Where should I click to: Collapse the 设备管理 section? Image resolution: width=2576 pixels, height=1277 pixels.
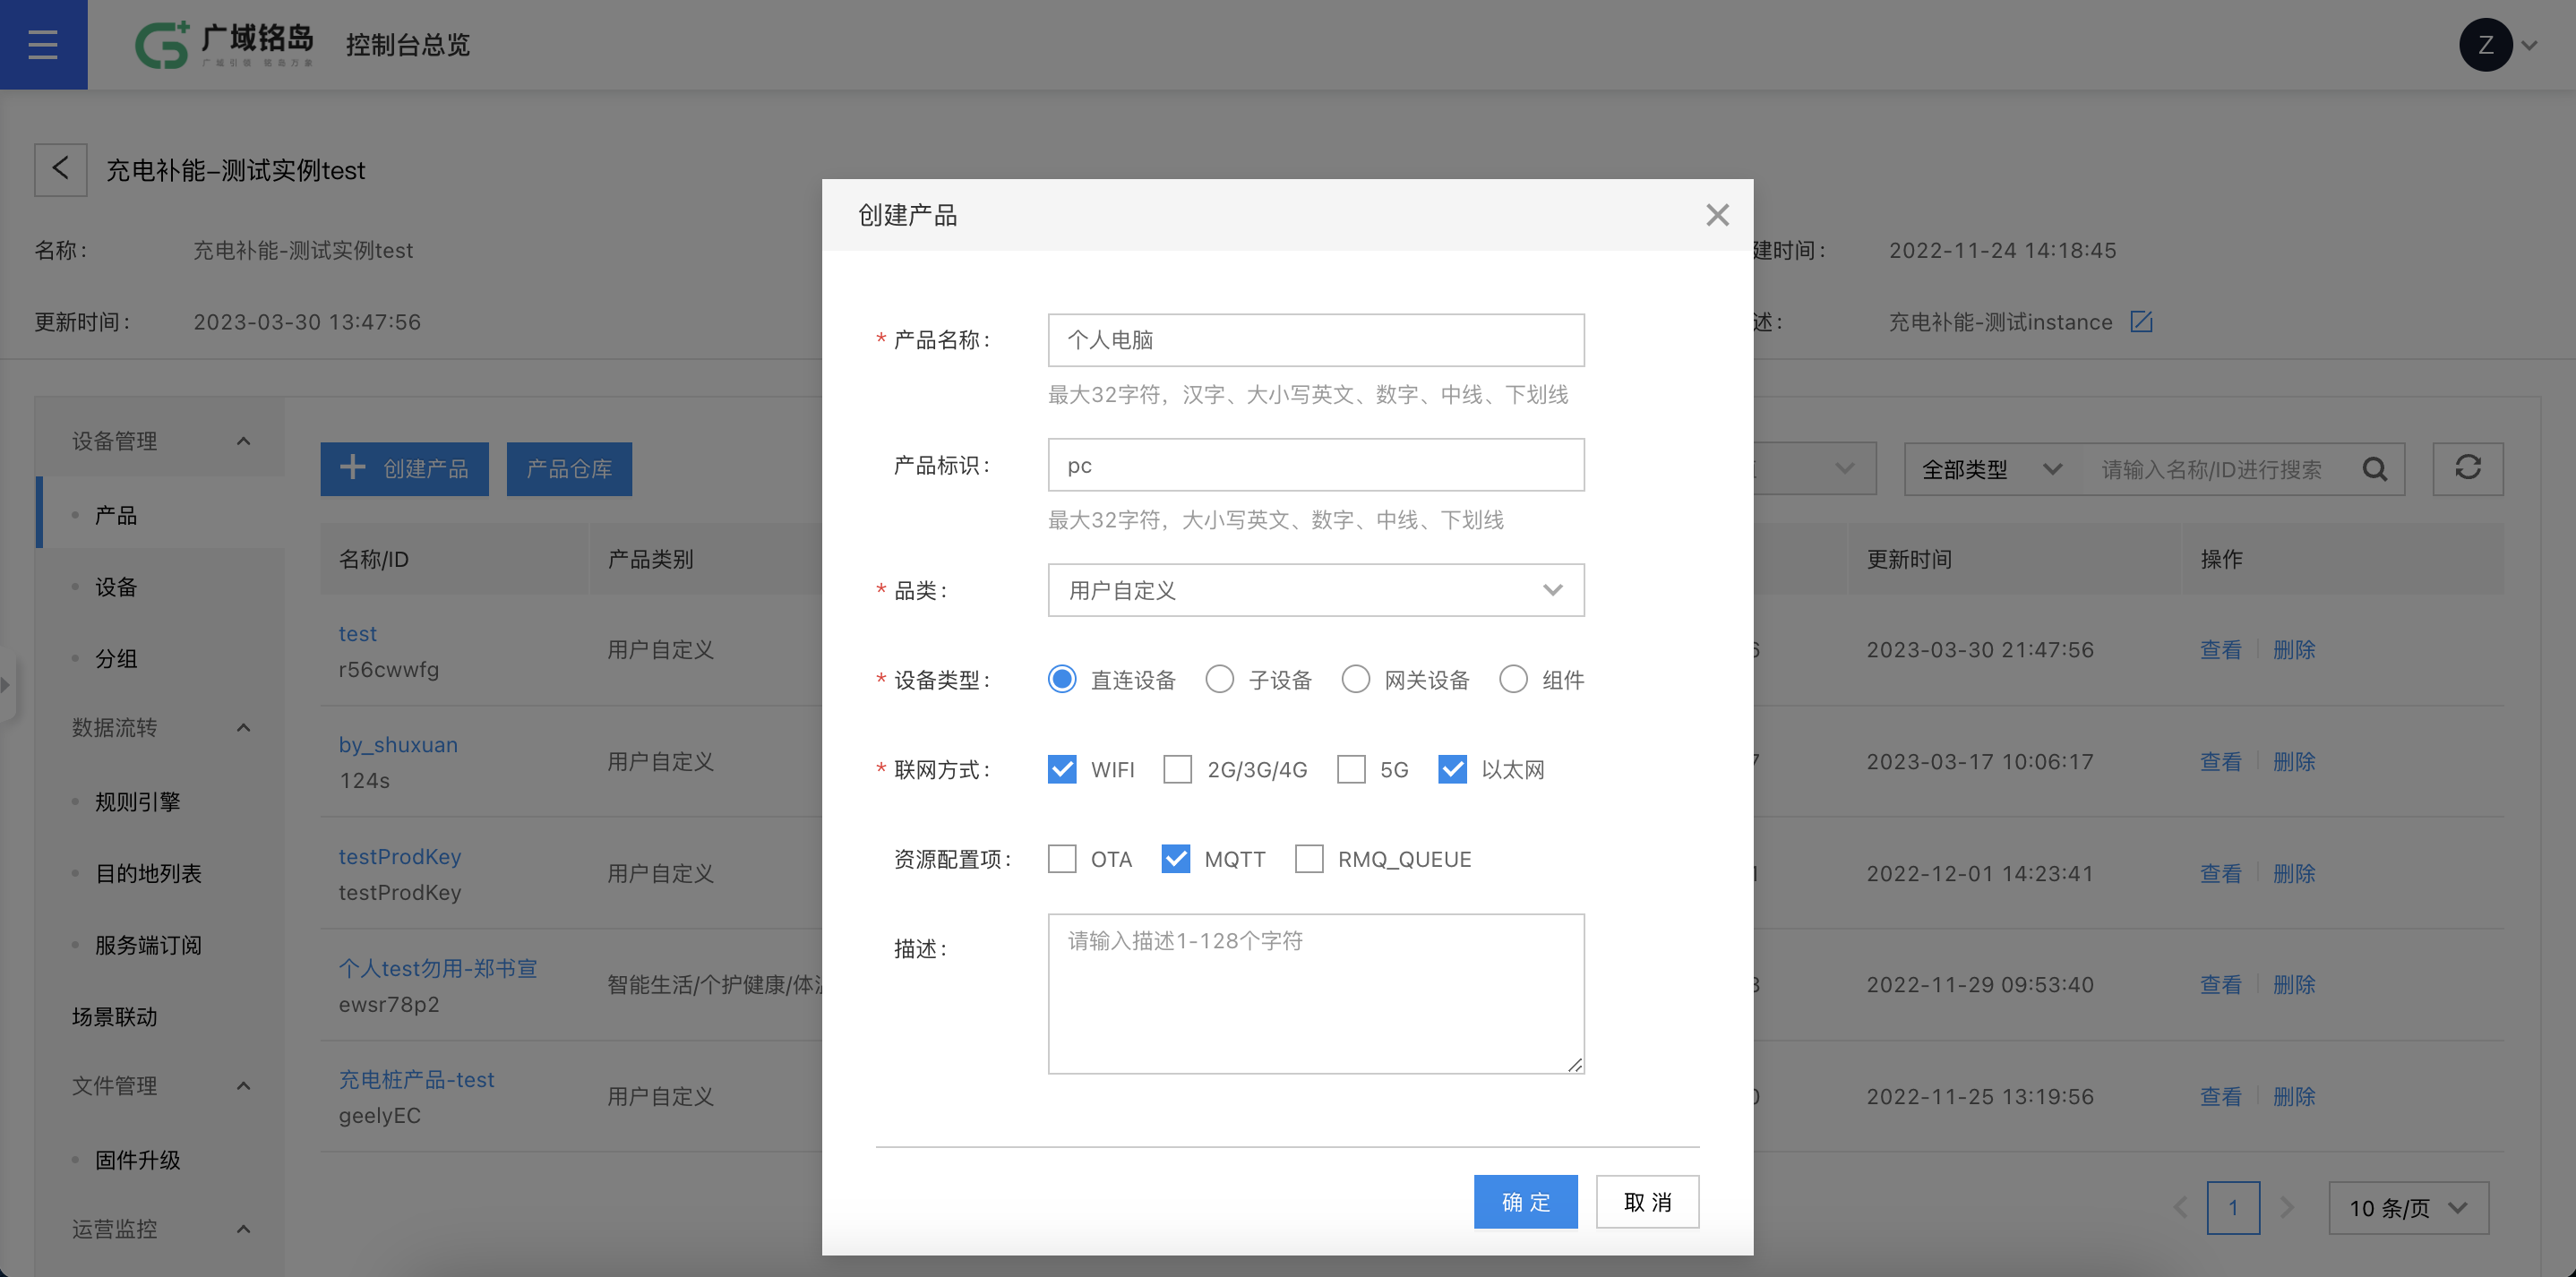(x=243, y=441)
